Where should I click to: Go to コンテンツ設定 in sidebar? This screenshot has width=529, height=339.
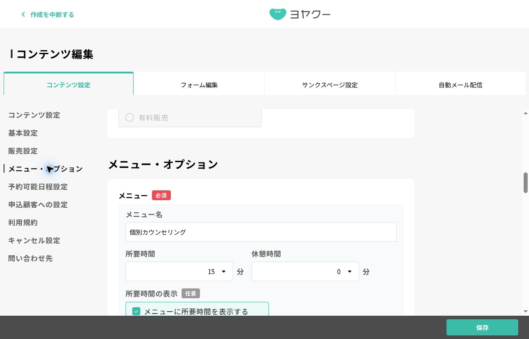pyautogui.click(x=34, y=115)
